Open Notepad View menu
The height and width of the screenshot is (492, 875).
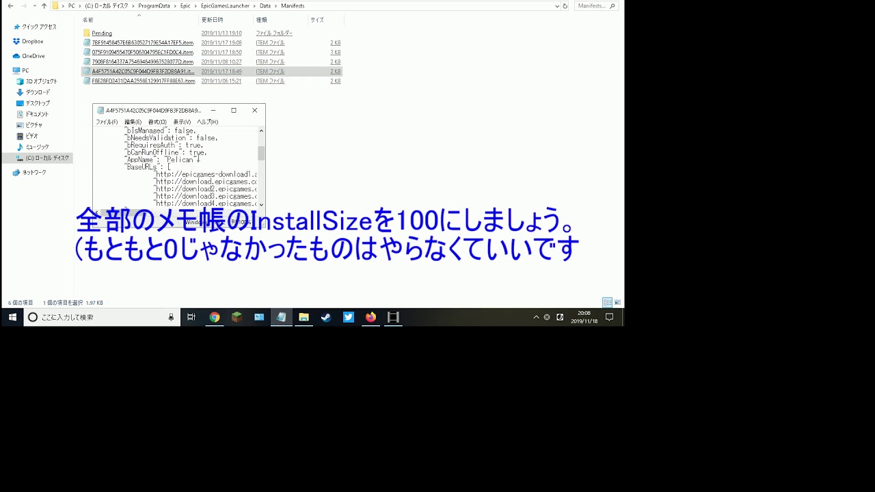(182, 122)
